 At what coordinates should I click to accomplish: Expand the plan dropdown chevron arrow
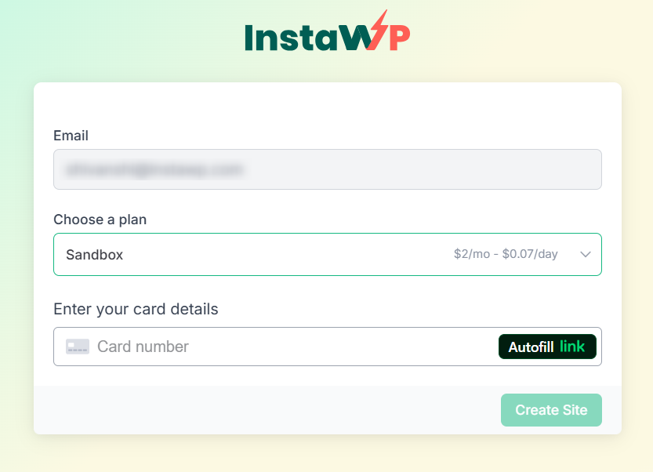pyautogui.click(x=586, y=255)
